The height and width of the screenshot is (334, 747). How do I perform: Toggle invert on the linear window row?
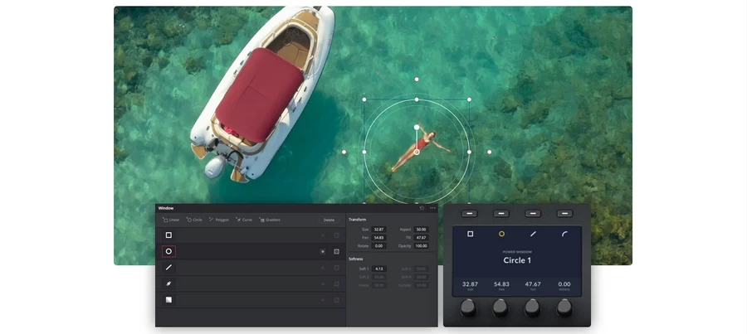point(323,235)
